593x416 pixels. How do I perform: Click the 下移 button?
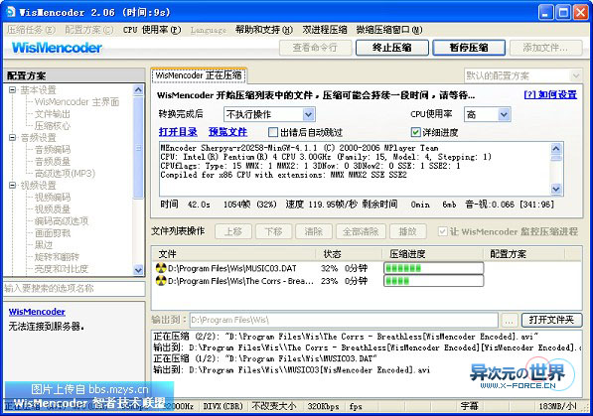273,231
